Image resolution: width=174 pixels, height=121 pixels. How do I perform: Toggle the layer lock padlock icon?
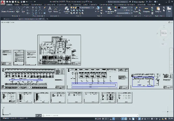tap(76, 8)
